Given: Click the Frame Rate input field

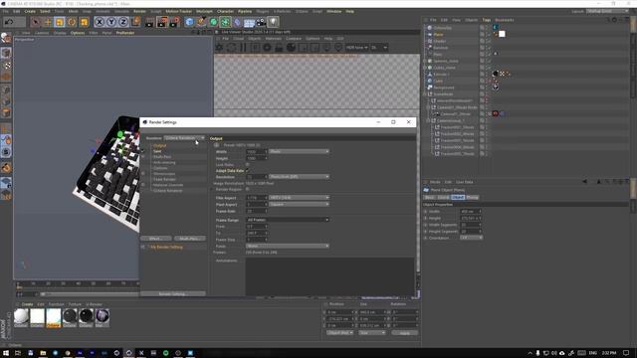Looking at the screenshot, I should (257, 211).
